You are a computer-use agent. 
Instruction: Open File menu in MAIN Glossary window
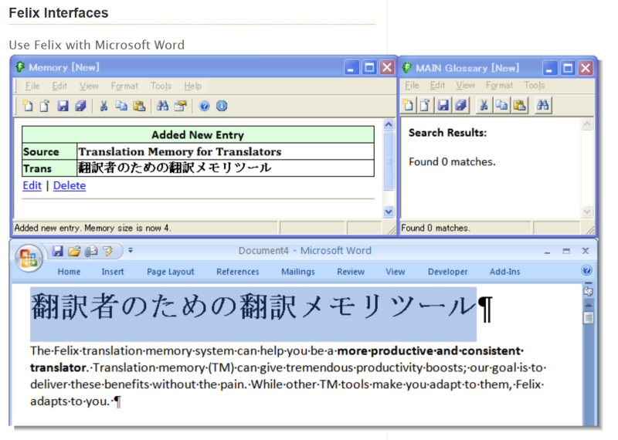click(x=412, y=85)
